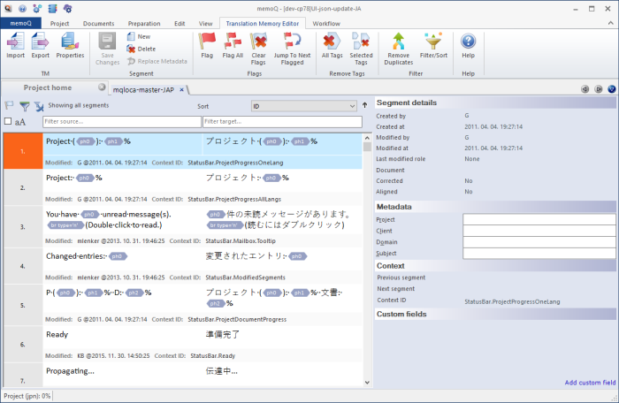Viewport: 619px width, 403px height.
Task: Open the Edit ribbon tab
Action: click(180, 24)
